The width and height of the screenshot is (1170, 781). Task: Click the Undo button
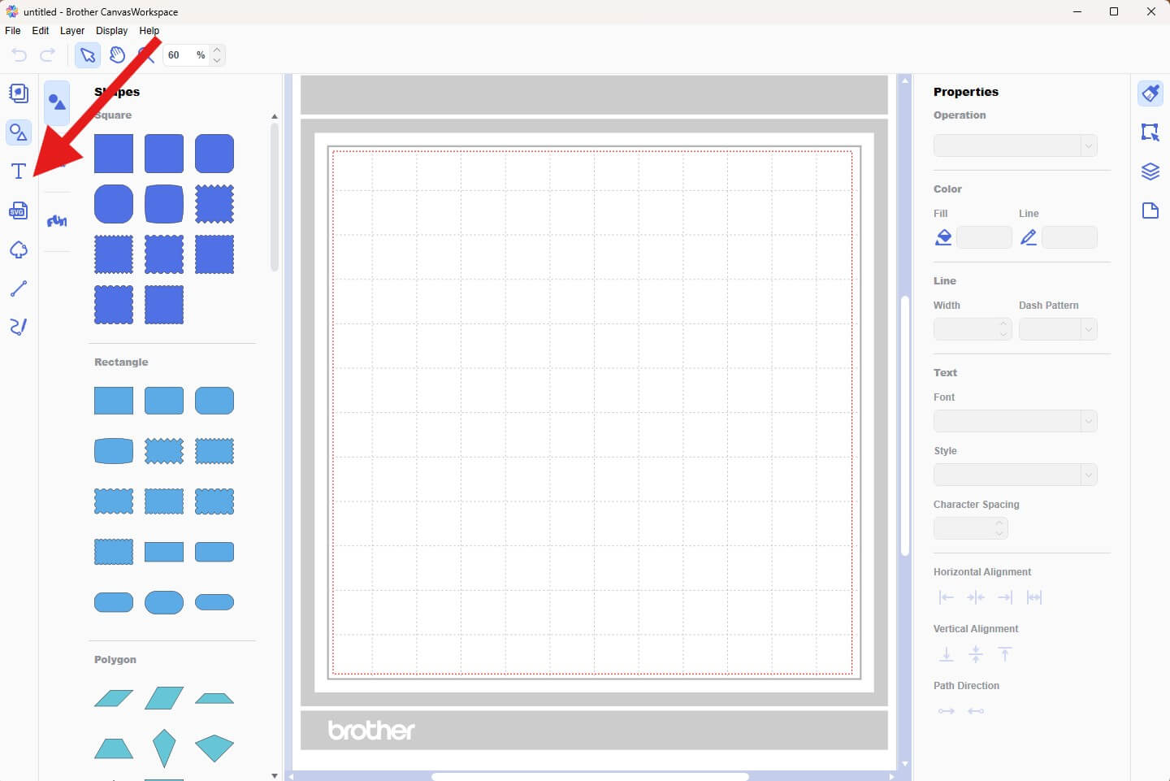18,54
